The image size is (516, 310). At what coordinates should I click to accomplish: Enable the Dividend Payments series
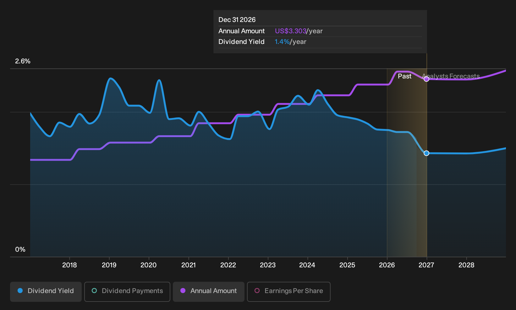pyautogui.click(x=127, y=291)
